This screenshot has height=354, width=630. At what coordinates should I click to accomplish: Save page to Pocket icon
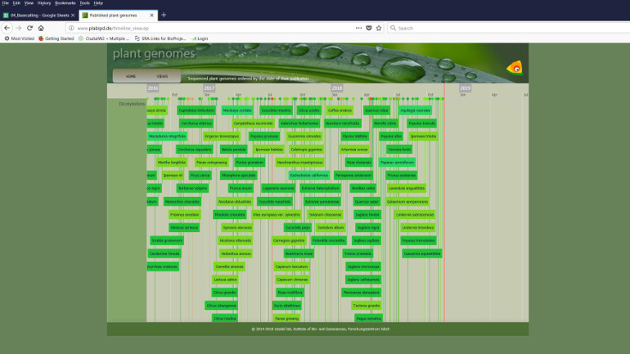[x=369, y=28]
